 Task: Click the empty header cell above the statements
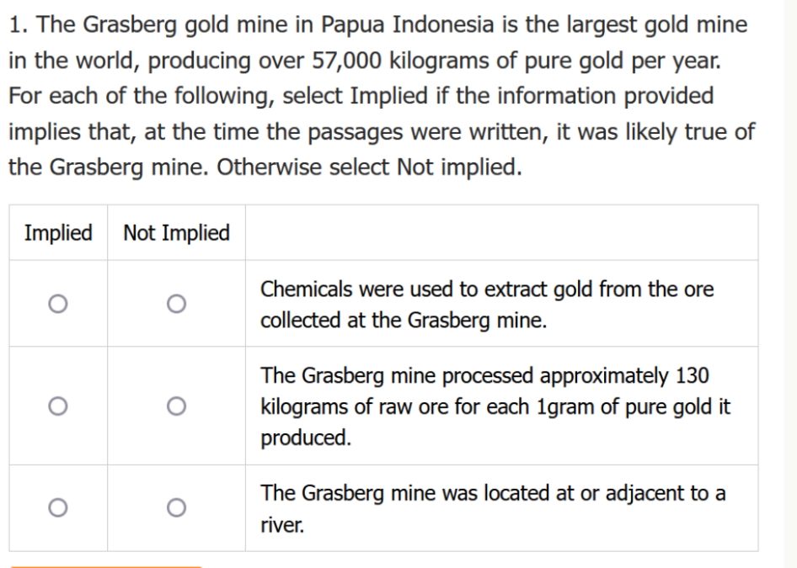501,233
